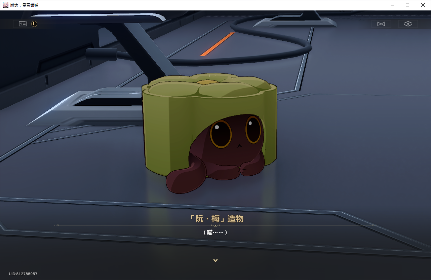Maximize the game window
The width and height of the screenshot is (431, 280).
point(407,5)
